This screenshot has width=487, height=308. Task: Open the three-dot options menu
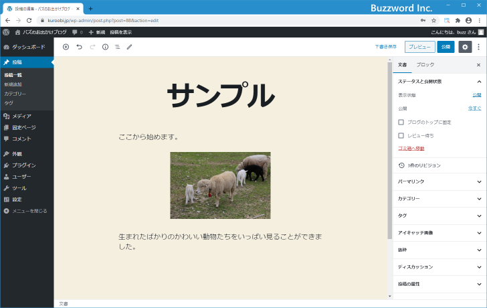[478, 47]
